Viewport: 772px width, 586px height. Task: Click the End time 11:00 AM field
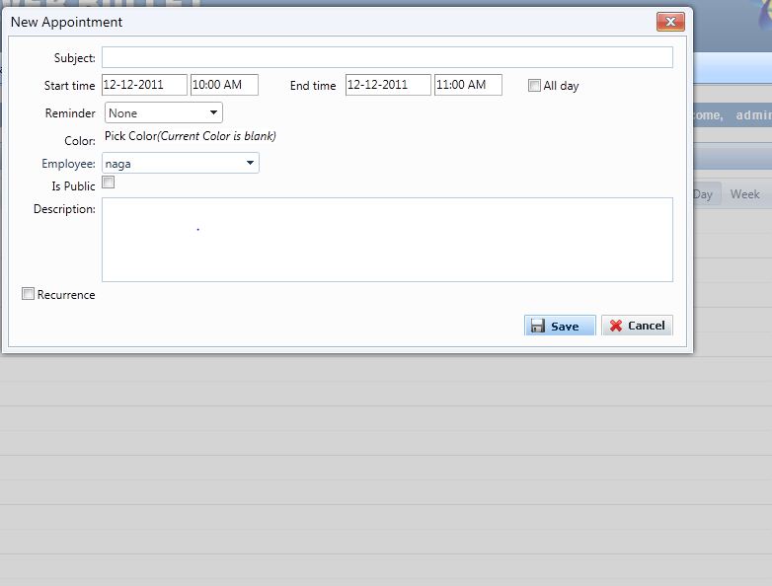468,85
